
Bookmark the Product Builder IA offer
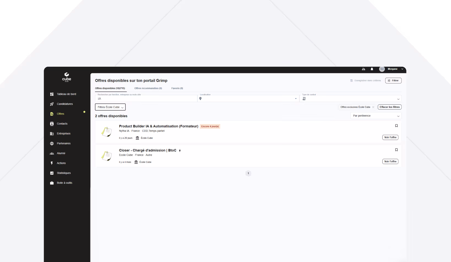[396, 126]
